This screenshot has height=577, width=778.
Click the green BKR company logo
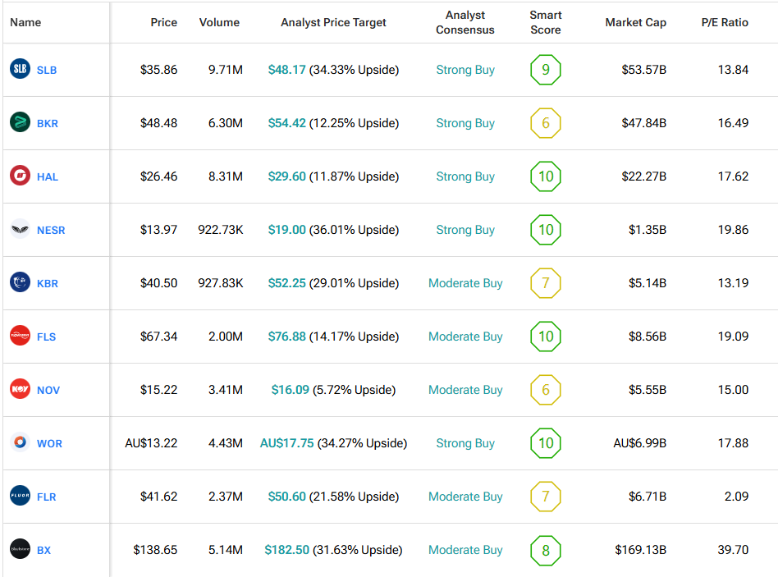pyautogui.click(x=20, y=123)
